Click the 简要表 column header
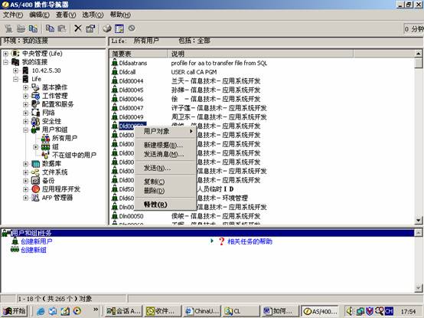Image resolution: width=424 pixels, height=318 pixels. [x=139, y=54]
